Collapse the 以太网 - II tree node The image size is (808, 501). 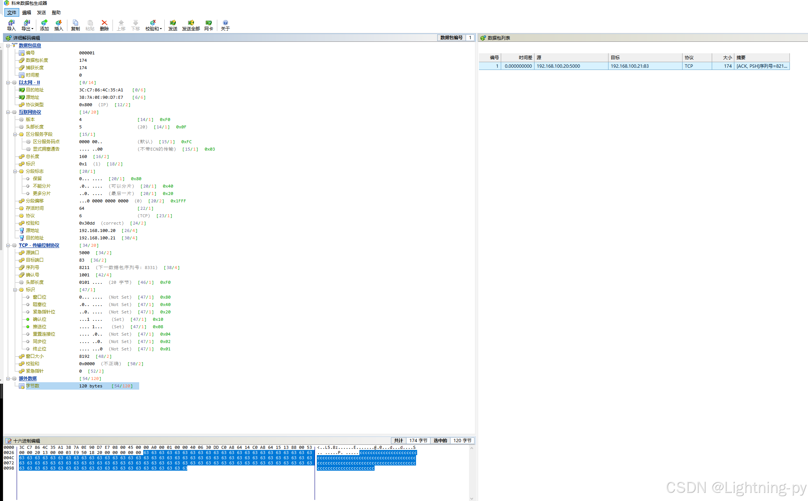[8, 83]
